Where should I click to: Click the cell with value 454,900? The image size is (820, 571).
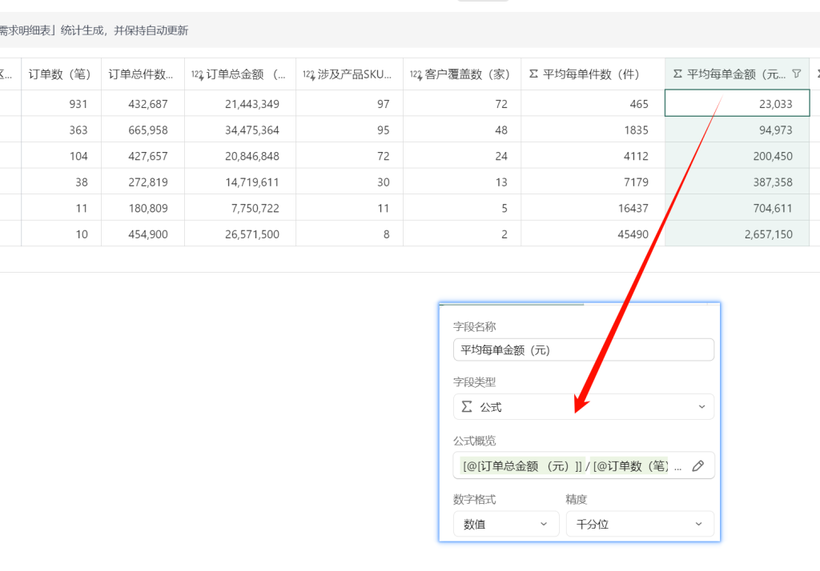143,234
